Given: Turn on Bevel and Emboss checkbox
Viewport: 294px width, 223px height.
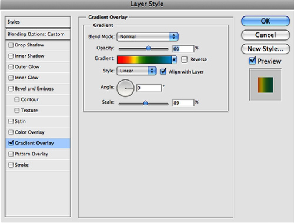Looking at the screenshot, I should 11,89.
